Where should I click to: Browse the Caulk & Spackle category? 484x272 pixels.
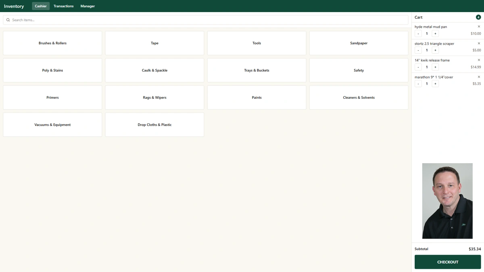[x=154, y=70]
